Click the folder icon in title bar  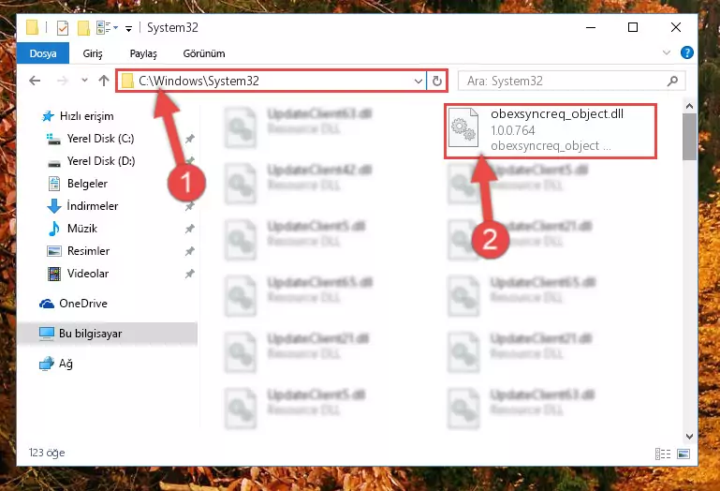click(32, 27)
